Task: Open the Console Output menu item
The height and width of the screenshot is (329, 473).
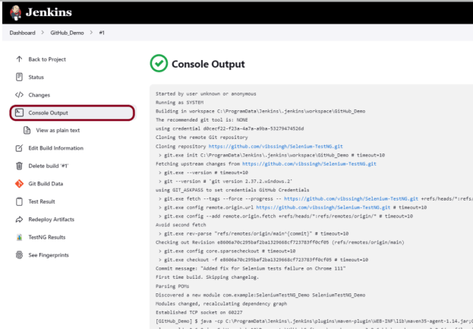Action: pos(48,112)
